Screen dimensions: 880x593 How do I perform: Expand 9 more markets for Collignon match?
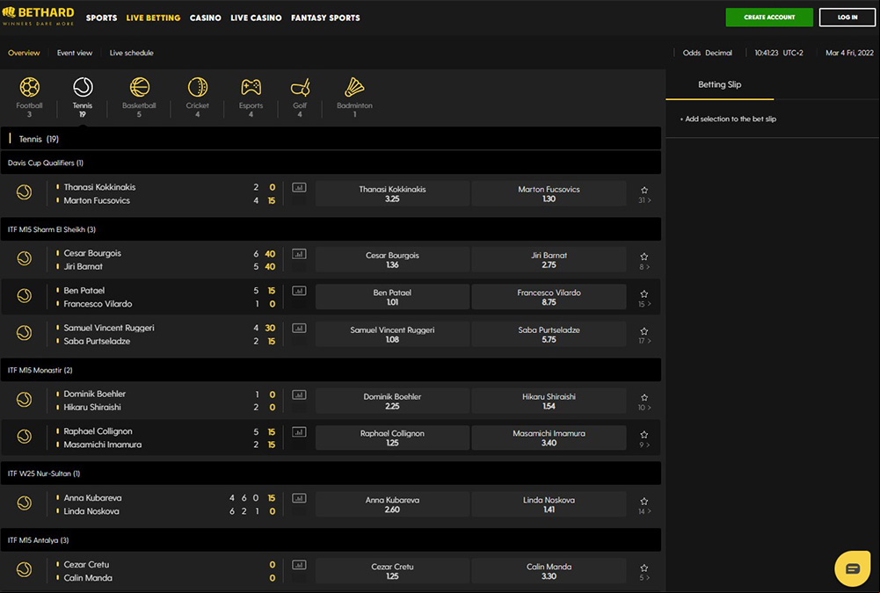(644, 445)
